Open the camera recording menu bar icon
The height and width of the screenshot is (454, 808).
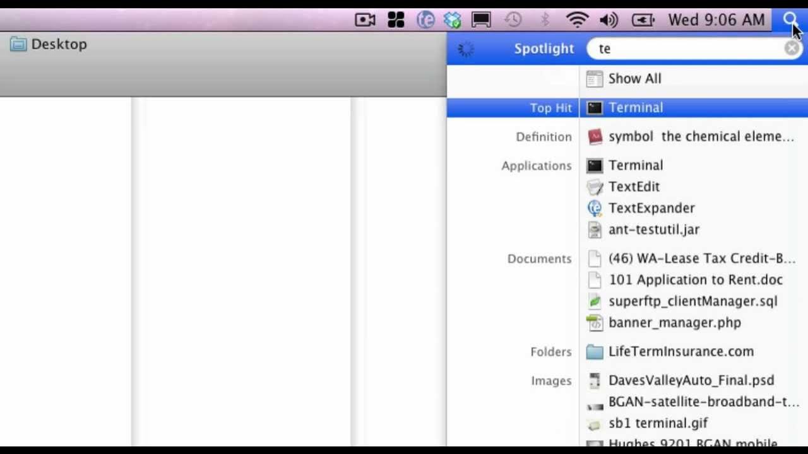pos(365,20)
